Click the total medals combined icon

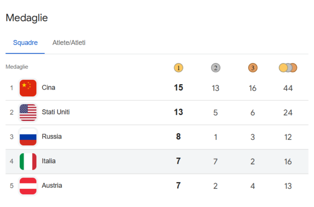pyautogui.click(x=288, y=68)
